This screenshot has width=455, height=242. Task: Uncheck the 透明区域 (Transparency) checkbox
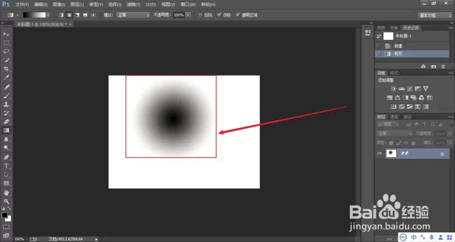238,15
